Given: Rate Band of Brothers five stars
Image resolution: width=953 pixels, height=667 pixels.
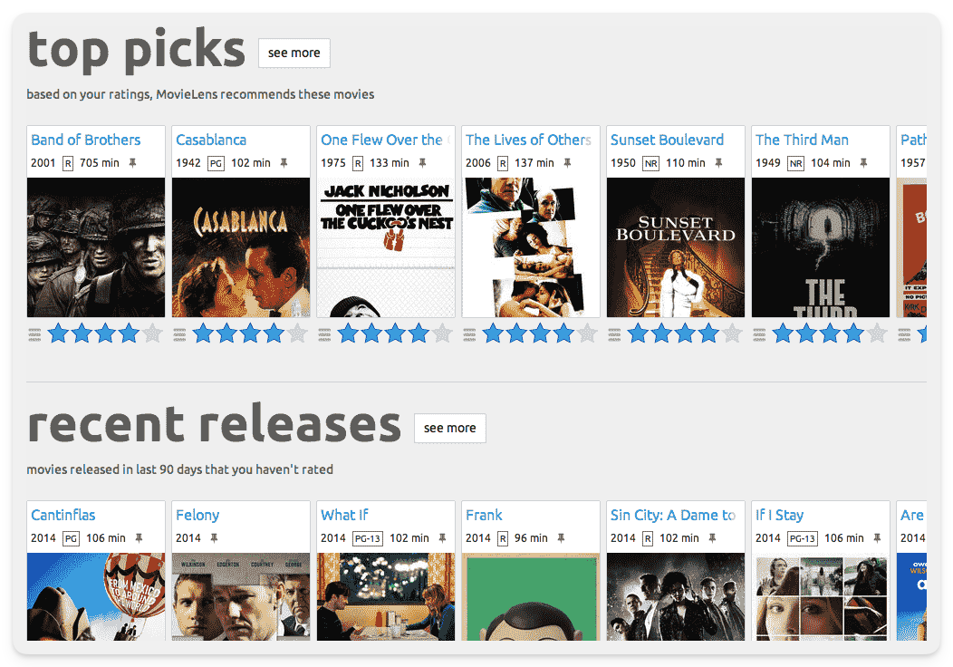Looking at the screenshot, I should [152, 333].
